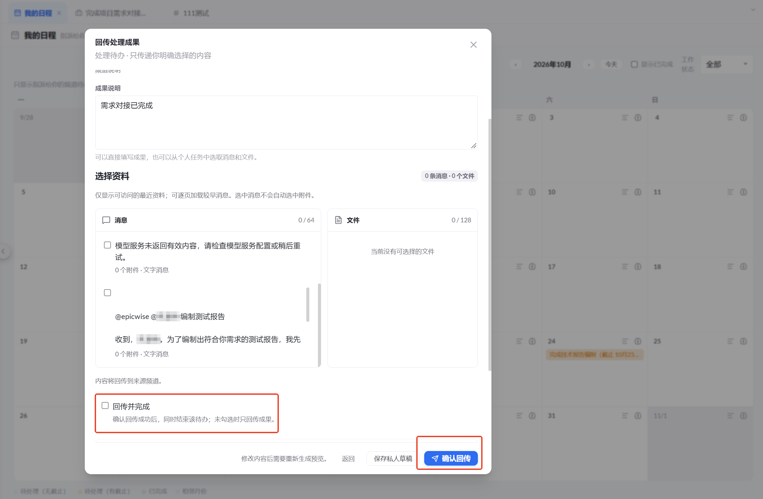The image size is (763, 499).
Task: Open orange task on October 24
Action: [x=594, y=354]
